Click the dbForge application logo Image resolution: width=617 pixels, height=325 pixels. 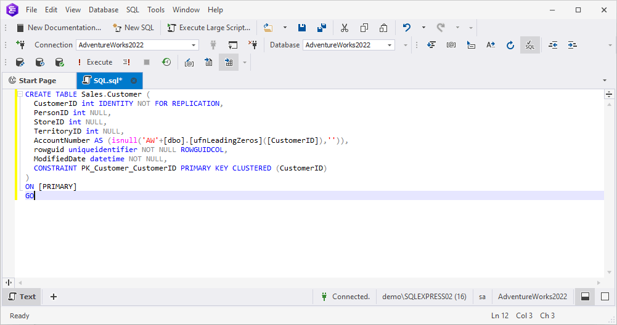(12, 9)
